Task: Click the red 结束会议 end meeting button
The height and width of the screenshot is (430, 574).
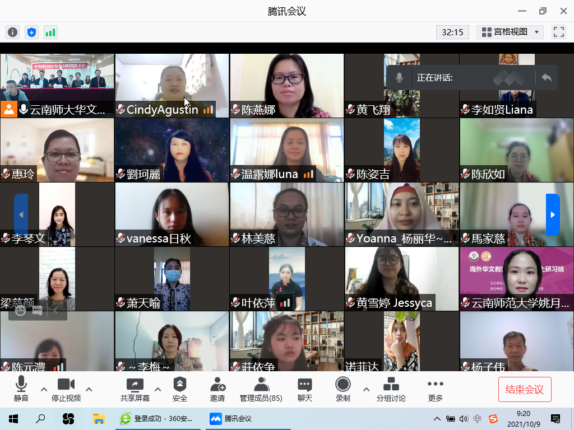Action: click(525, 389)
